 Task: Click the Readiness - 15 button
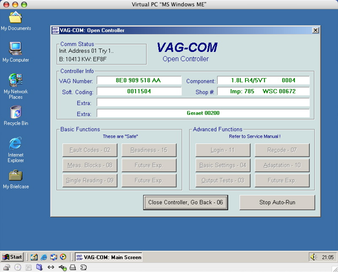point(149,150)
